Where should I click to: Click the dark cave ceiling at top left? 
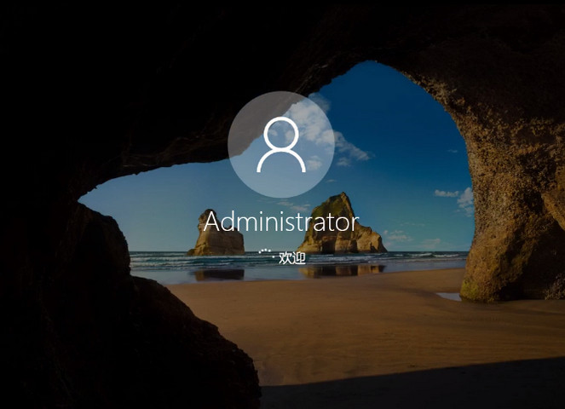(x=85, y=68)
